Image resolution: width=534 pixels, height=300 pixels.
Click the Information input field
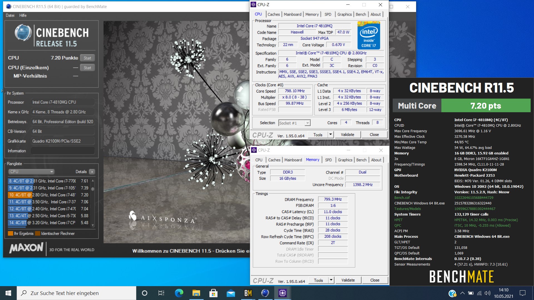[x=63, y=151]
